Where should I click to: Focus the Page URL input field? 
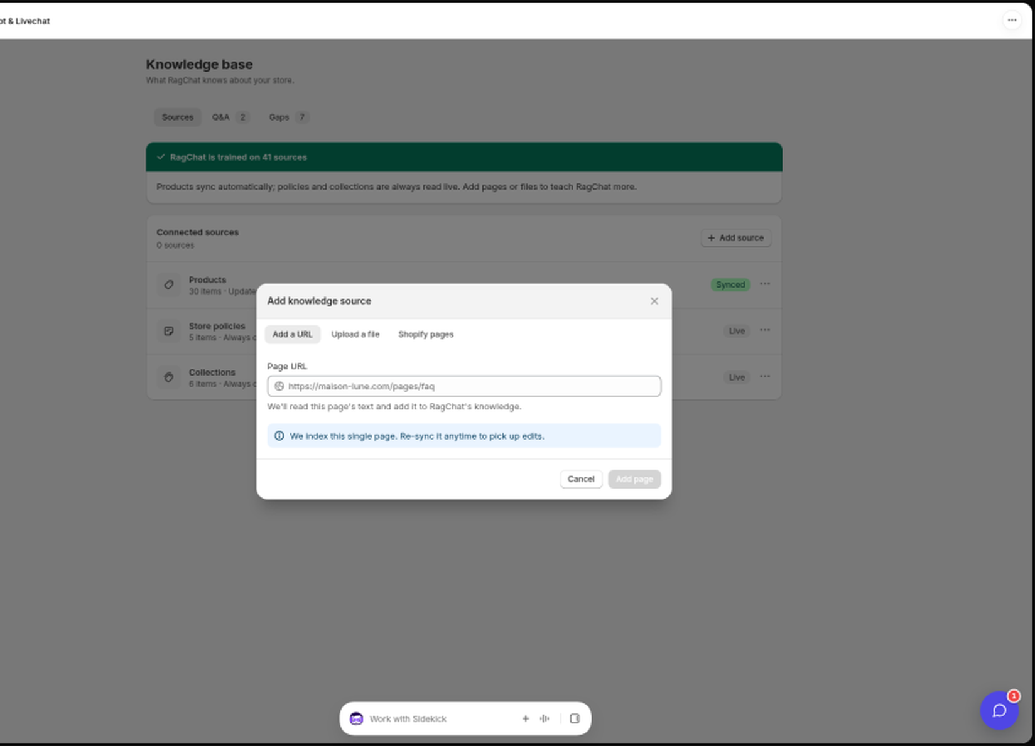coord(464,386)
